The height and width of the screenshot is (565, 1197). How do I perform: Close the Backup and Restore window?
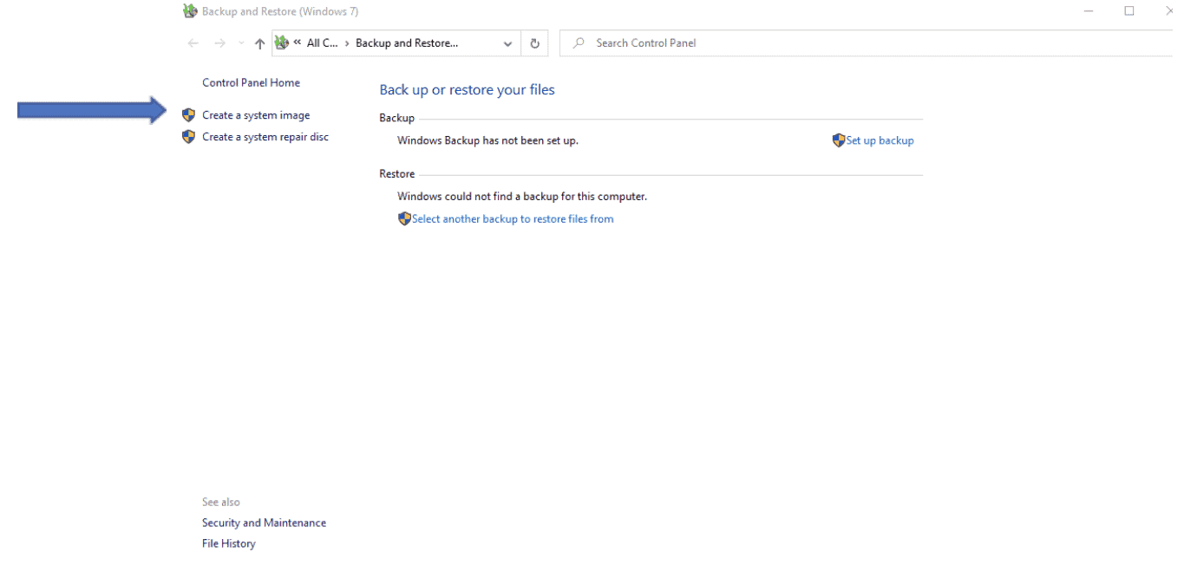(x=1168, y=11)
